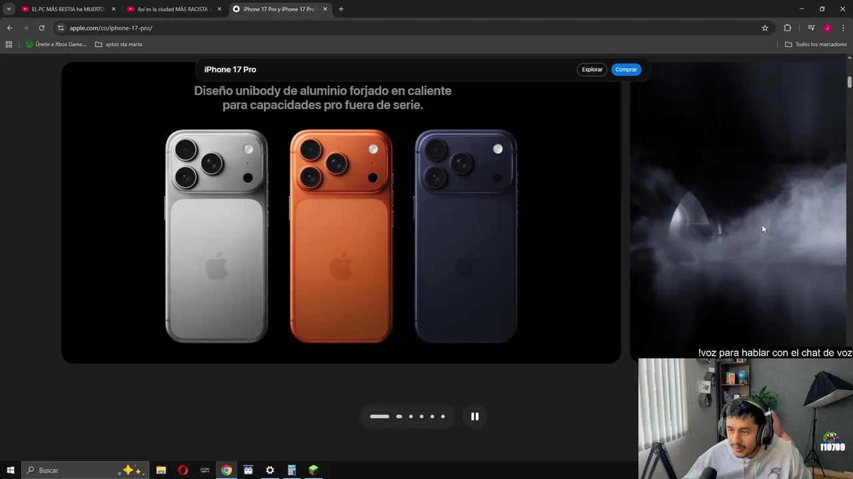Open the Chrome profile avatar J
The height and width of the screenshot is (479, 853).
(x=827, y=28)
